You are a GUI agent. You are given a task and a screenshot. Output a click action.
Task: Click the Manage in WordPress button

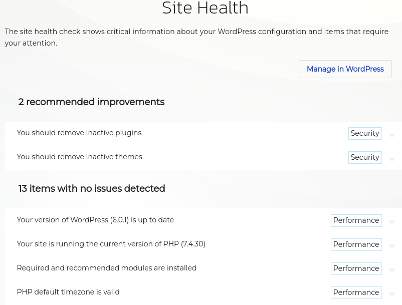(345, 69)
